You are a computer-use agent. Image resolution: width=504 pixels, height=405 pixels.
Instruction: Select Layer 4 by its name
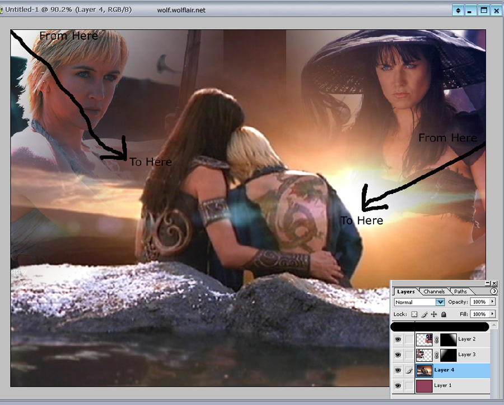click(444, 370)
